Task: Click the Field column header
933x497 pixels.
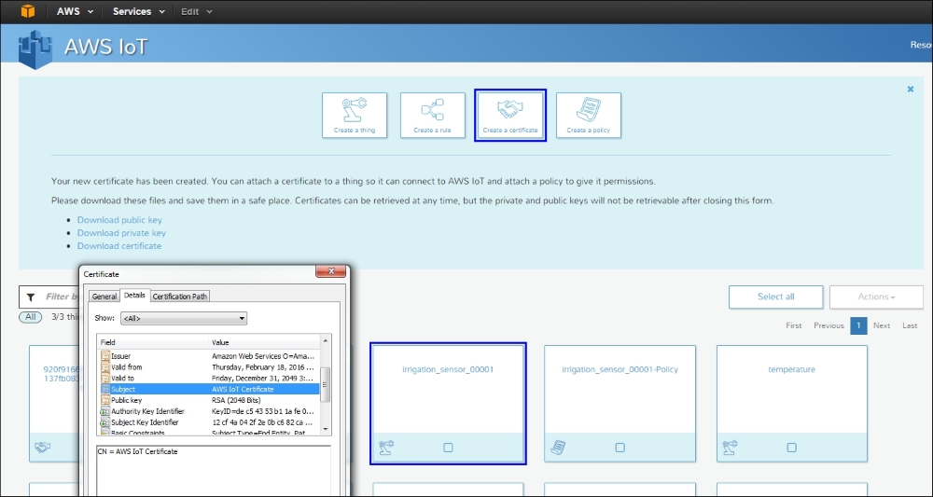Action: [153, 342]
